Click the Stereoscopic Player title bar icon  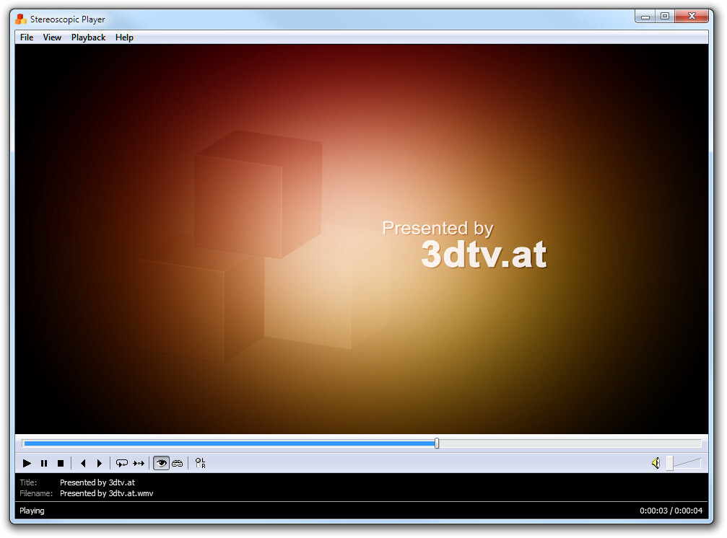click(21, 19)
